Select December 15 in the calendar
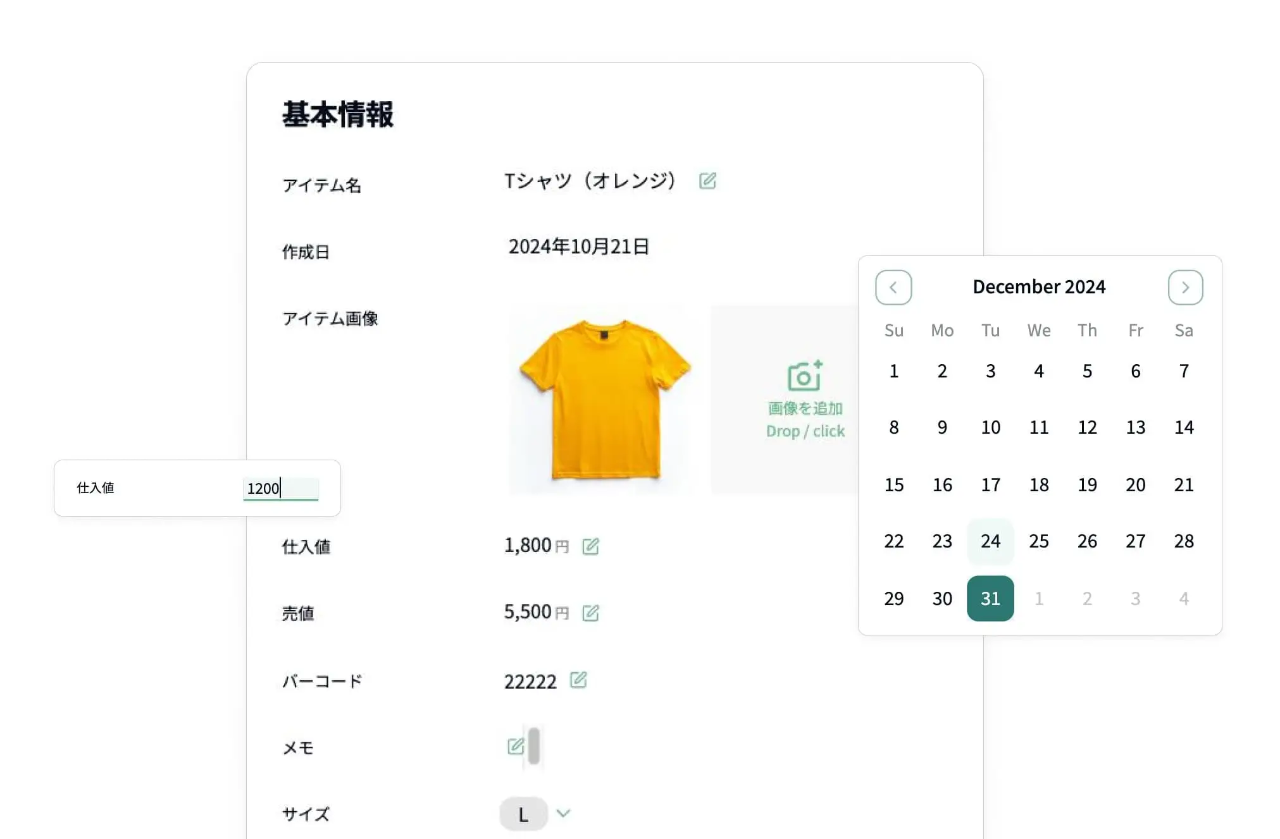 [893, 485]
